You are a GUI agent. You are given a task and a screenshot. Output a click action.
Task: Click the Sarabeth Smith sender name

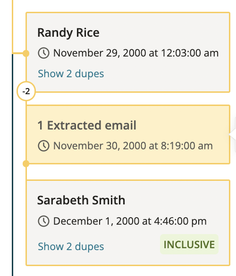coord(81,200)
